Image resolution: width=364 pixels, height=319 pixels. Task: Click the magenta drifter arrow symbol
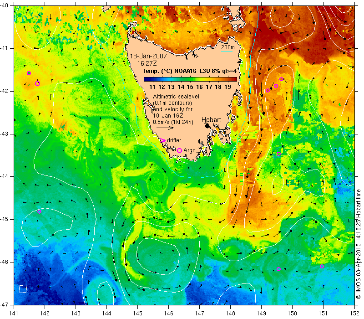point(163,140)
